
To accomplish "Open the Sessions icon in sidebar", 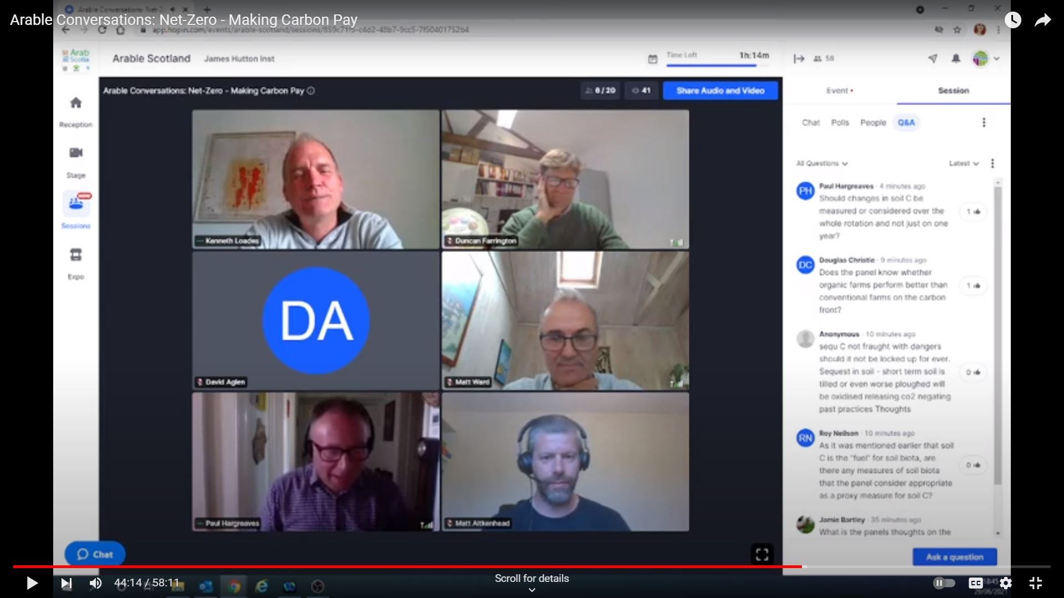I will pos(76,204).
